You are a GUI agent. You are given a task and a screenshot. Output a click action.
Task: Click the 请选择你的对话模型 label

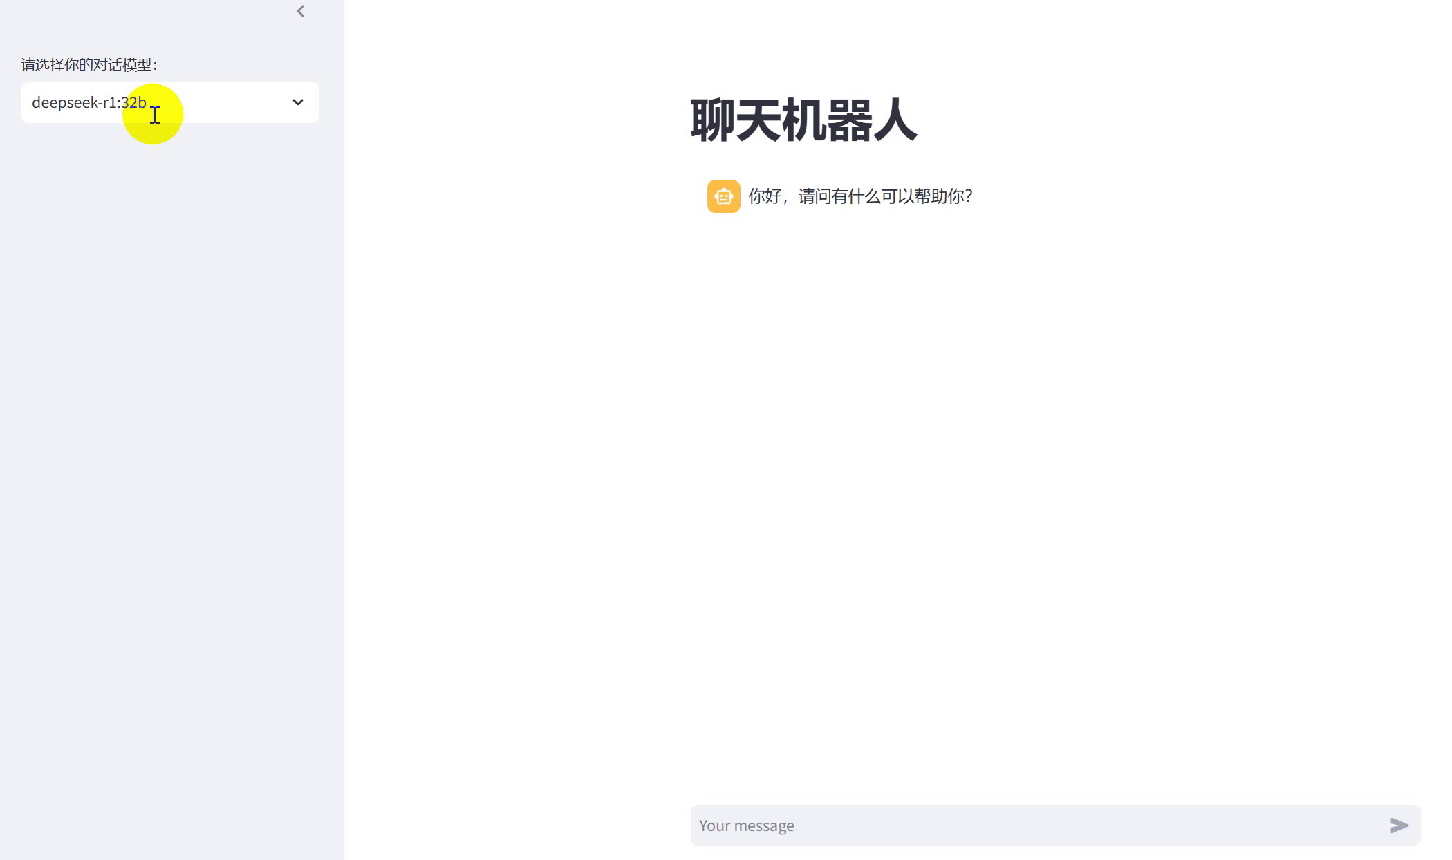[x=89, y=64]
